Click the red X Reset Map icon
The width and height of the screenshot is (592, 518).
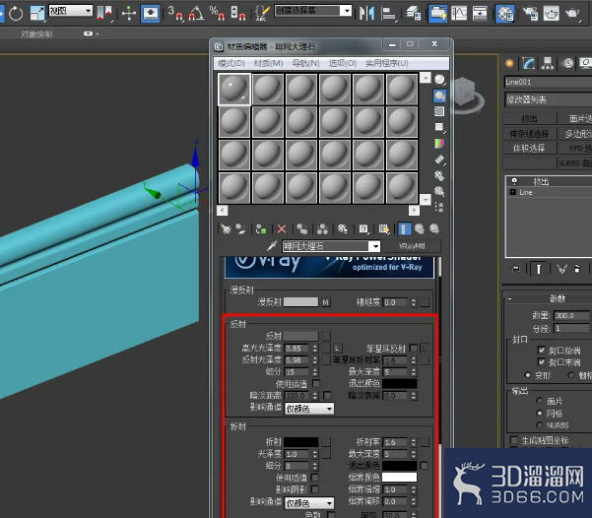[282, 228]
